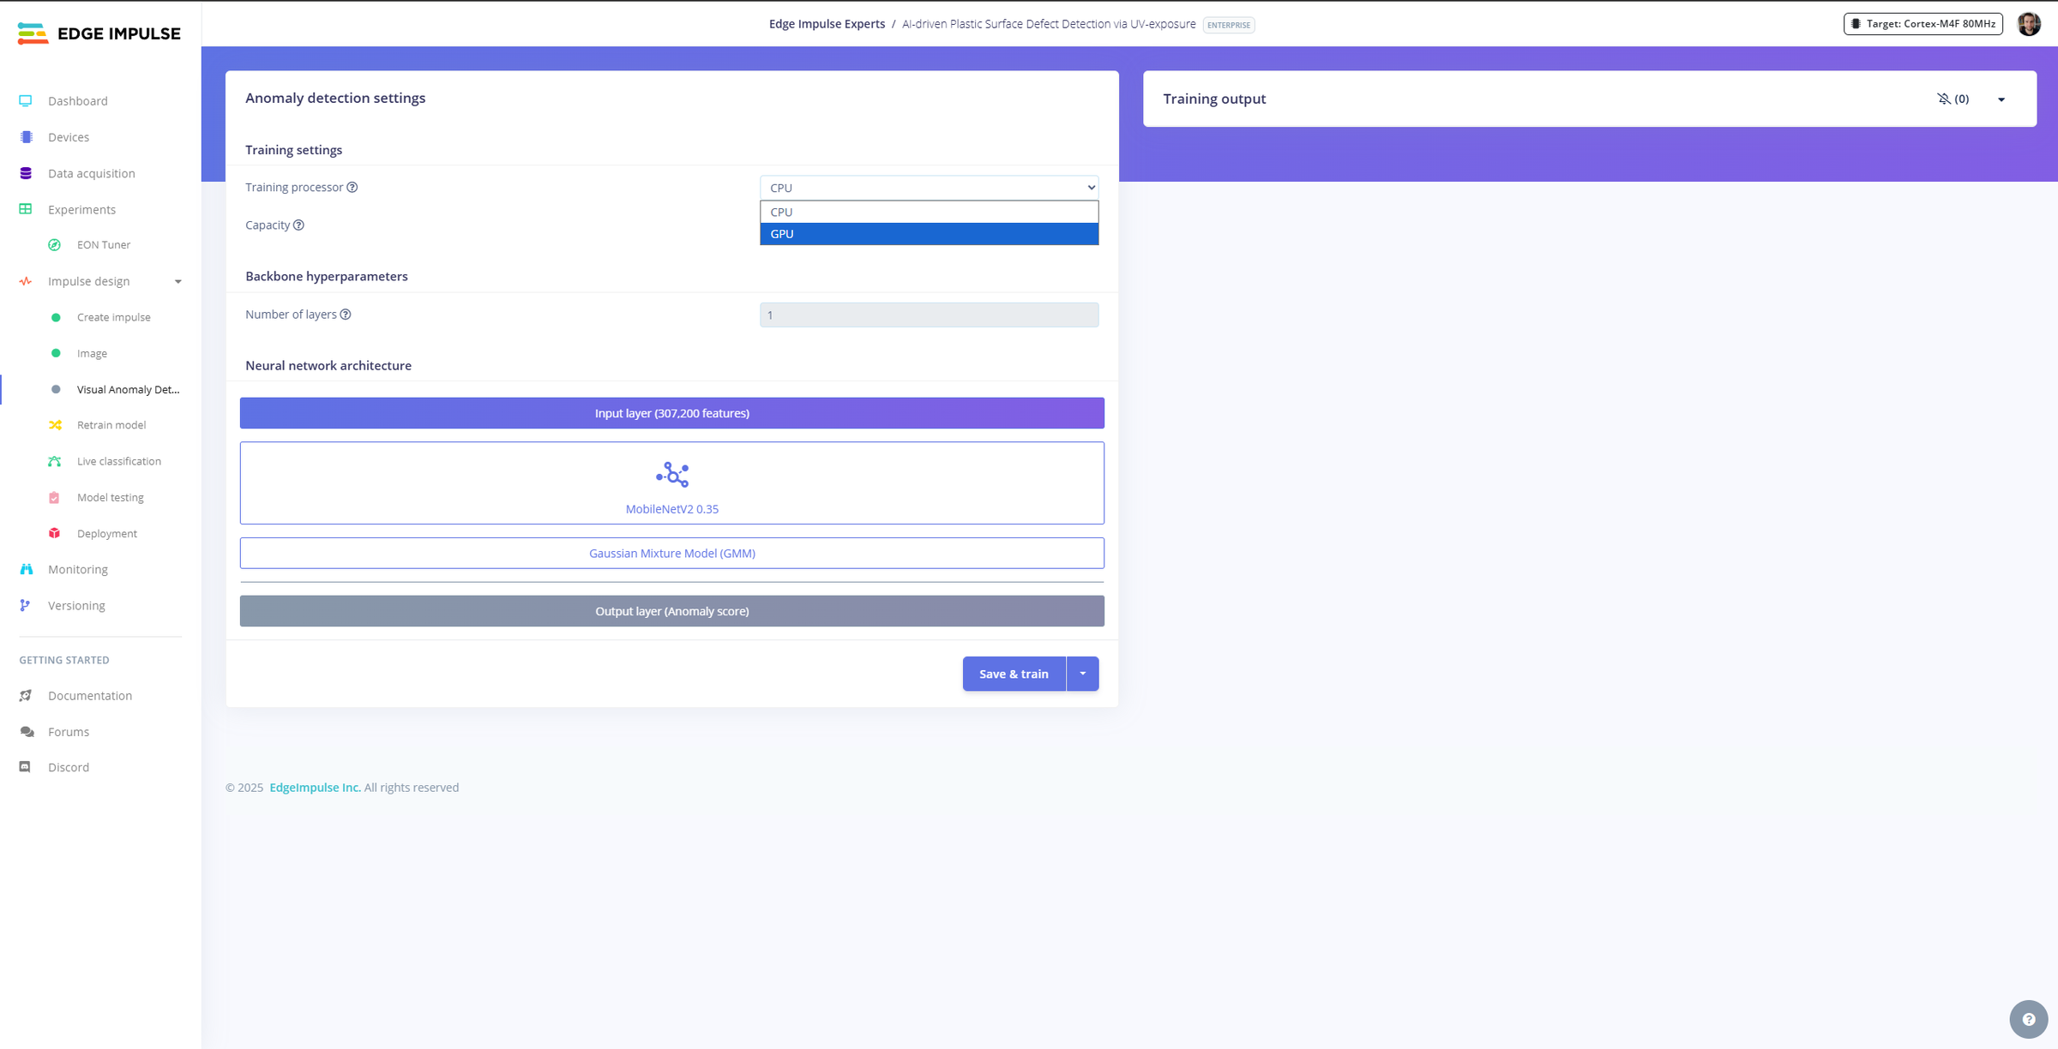
Task: Click the ENTERPRISE badge
Action: pyautogui.click(x=1229, y=25)
